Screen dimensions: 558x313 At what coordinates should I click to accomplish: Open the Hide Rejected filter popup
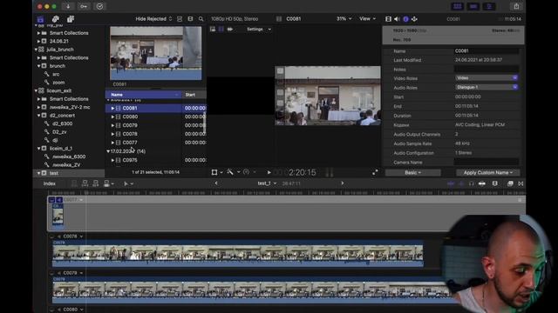pyautogui.click(x=153, y=19)
